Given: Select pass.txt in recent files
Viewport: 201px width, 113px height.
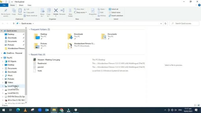Looking at the screenshot, I should [x=41, y=67].
